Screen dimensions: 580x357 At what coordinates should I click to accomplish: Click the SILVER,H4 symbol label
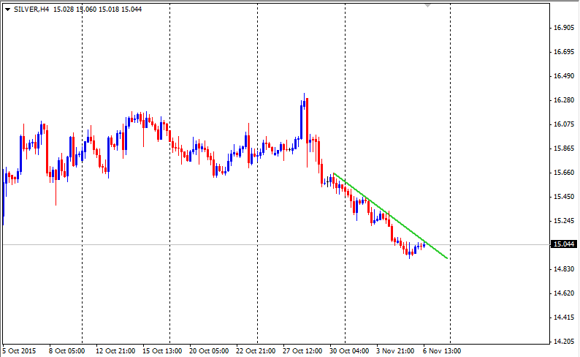31,10
